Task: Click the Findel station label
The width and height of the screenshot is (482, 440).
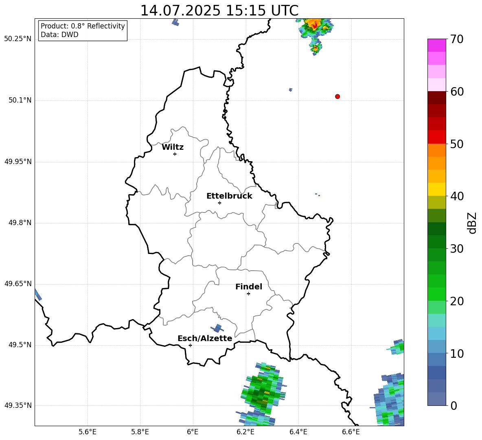Action: click(x=249, y=287)
